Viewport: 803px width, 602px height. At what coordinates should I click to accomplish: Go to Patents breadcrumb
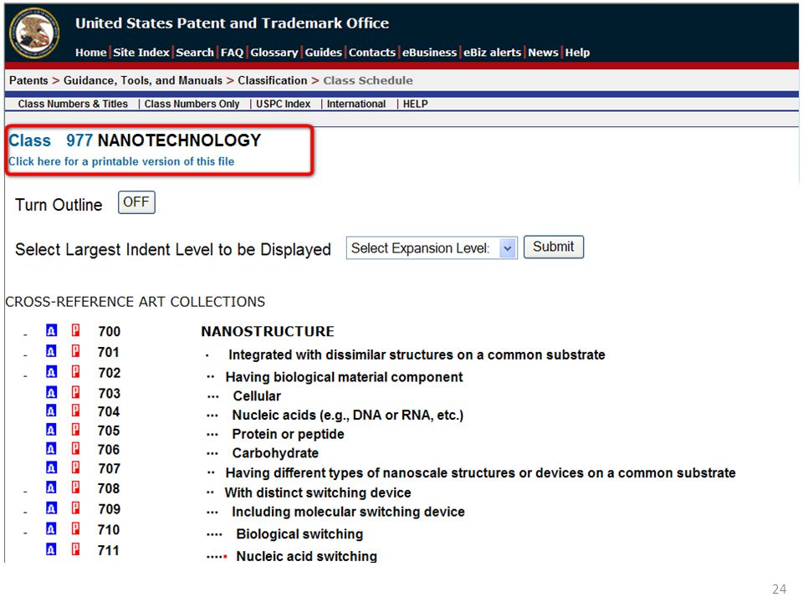point(28,80)
